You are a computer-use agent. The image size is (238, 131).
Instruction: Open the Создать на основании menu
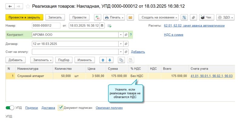point(160,17)
